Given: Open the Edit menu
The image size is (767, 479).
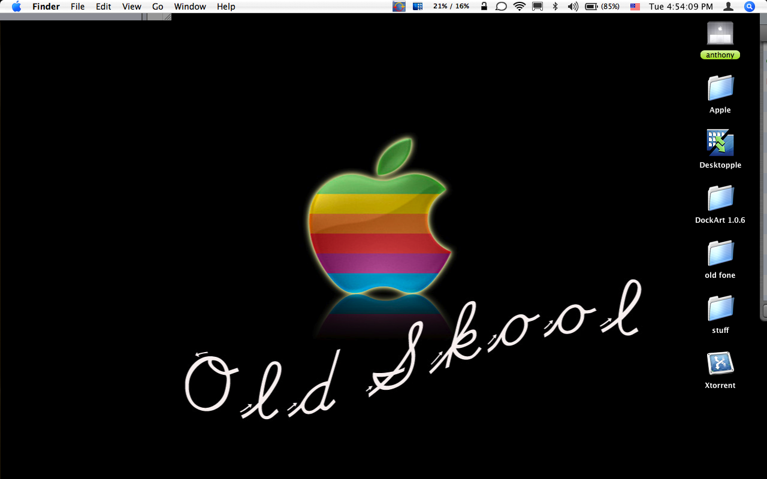Looking at the screenshot, I should [104, 7].
